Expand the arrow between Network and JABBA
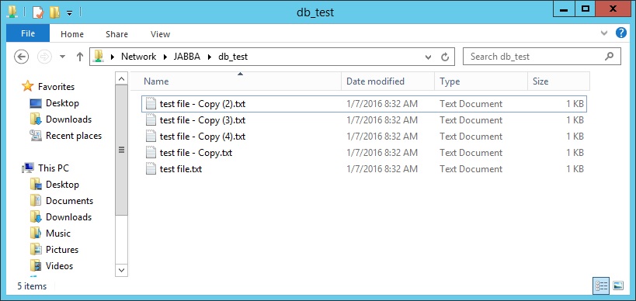Screen dimensions: 636x301 tap(165, 57)
